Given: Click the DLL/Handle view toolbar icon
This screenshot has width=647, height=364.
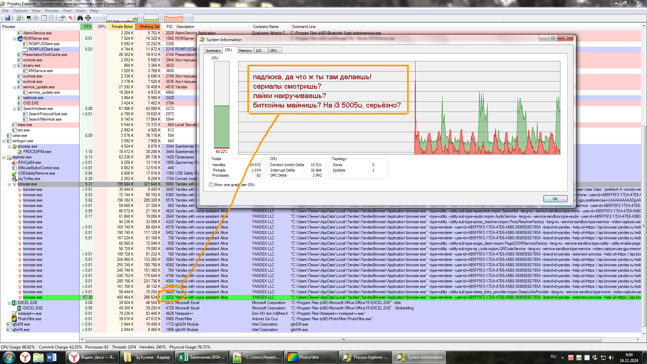Looking at the screenshot, I should pyautogui.click(x=51, y=18).
